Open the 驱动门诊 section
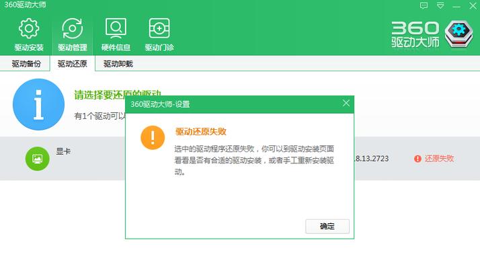 (x=159, y=34)
